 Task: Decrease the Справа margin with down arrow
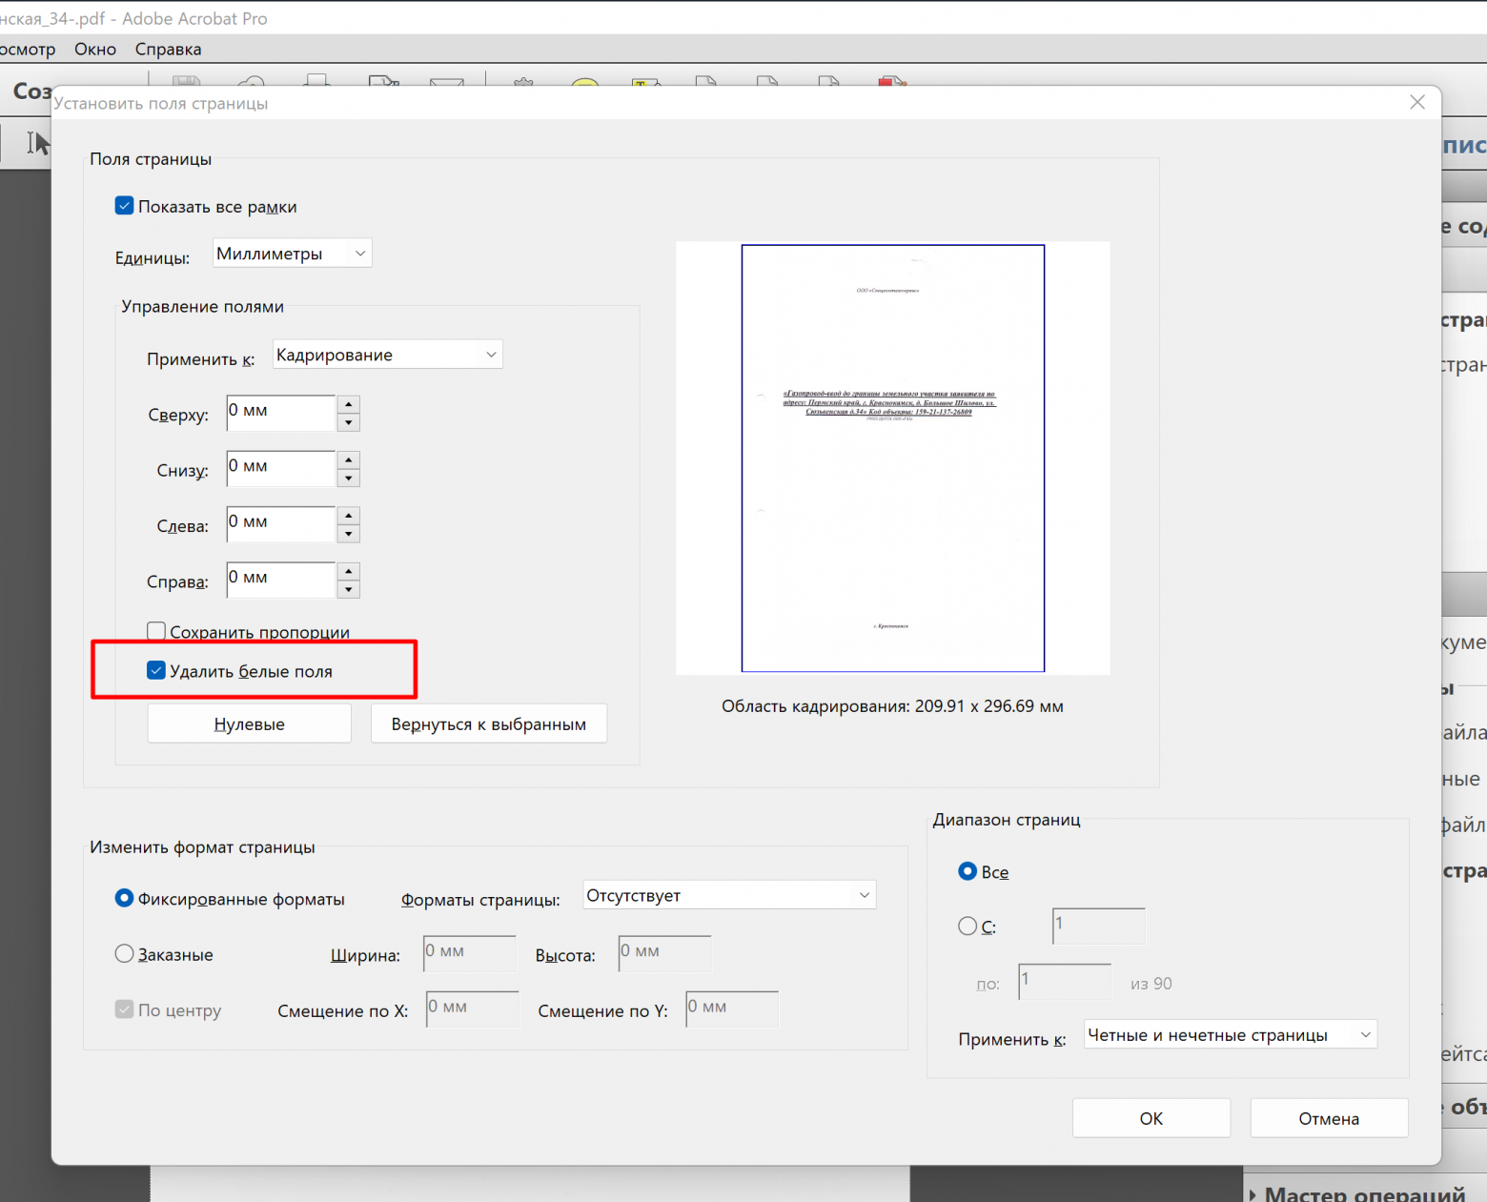[349, 589]
